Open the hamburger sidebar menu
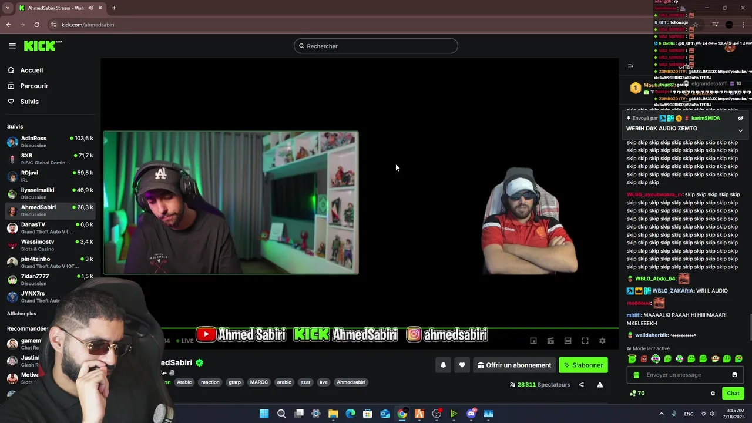Viewport: 752px width, 423px height. click(12, 46)
